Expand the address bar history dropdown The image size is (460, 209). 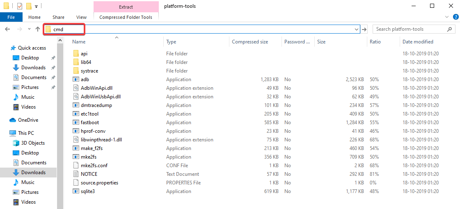tap(357, 29)
